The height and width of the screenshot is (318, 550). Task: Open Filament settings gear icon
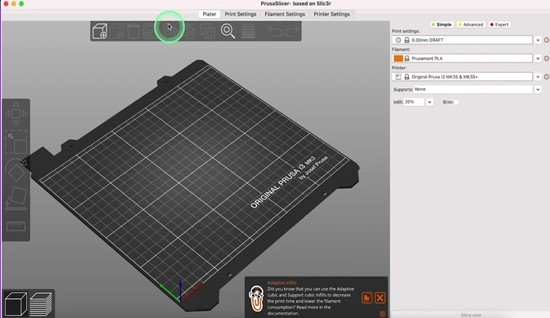pos(547,58)
